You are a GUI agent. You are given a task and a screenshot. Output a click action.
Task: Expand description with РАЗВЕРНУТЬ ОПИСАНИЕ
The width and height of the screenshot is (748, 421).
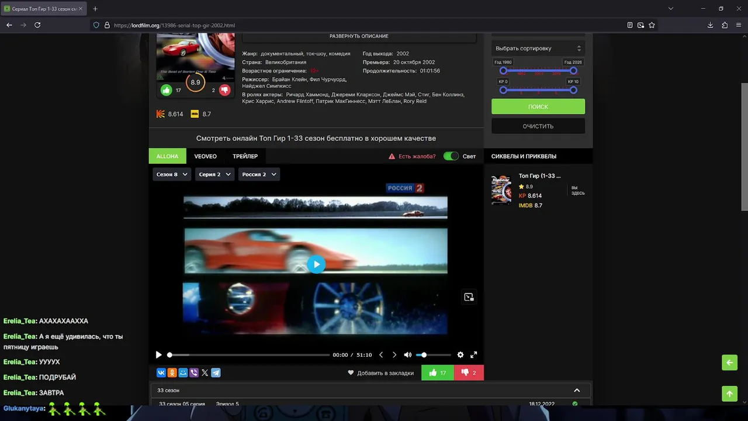[x=359, y=36]
